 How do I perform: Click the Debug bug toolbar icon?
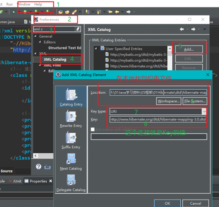[x=14, y=12]
